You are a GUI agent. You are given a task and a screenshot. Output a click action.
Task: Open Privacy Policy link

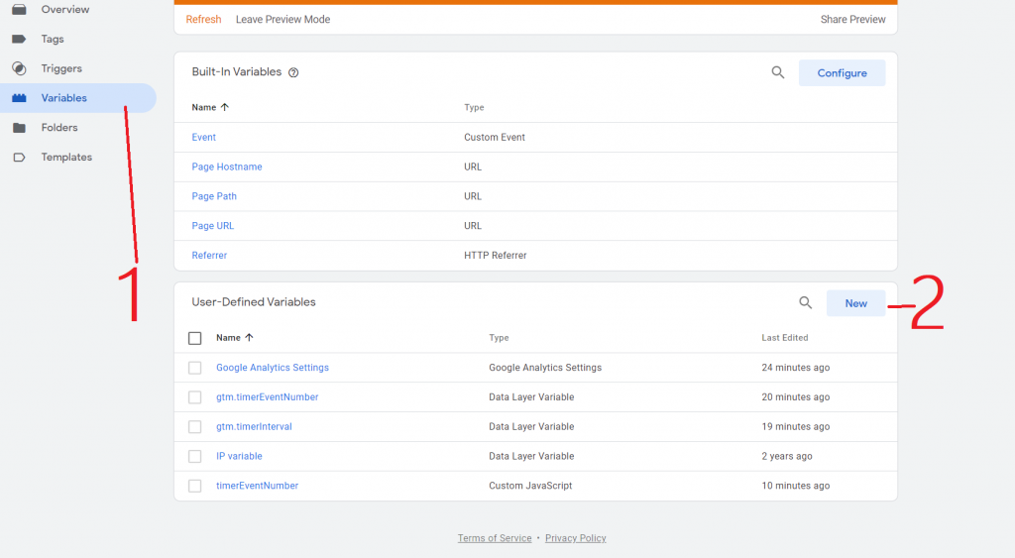pos(576,538)
